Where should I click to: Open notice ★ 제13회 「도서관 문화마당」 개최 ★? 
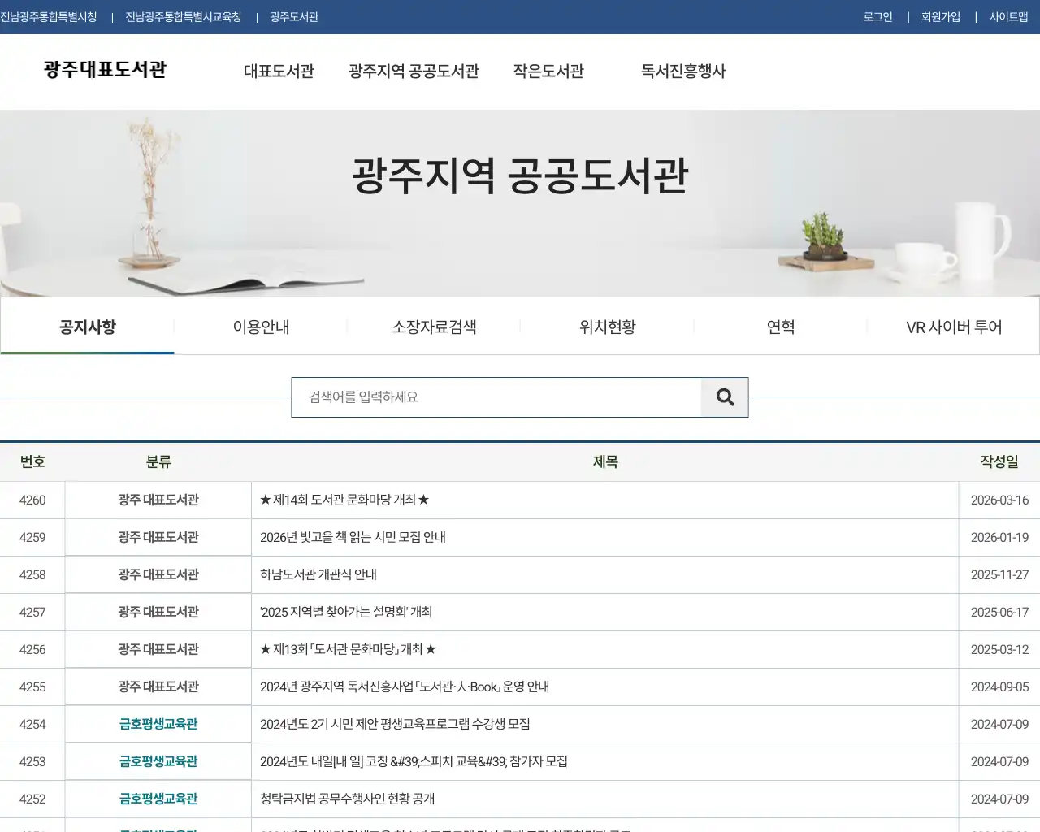pyautogui.click(x=348, y=649)
